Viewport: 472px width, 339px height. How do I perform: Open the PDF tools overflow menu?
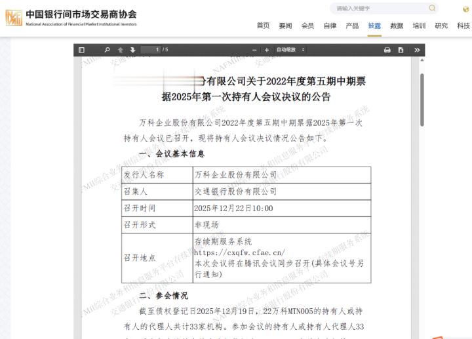417,50
